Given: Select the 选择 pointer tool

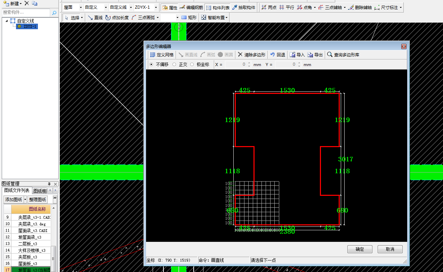Looking at the screenshot, I should (x=72, y=17).
